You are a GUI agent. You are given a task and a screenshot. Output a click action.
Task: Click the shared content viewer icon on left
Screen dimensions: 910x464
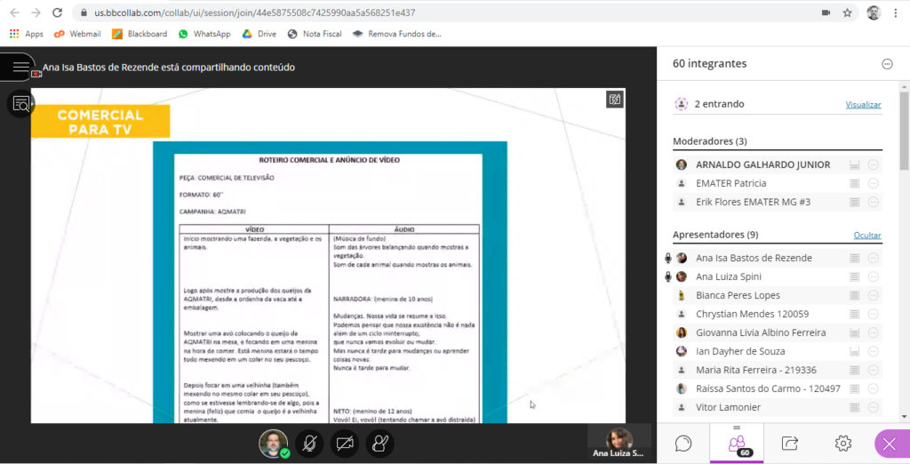point(20,104)
